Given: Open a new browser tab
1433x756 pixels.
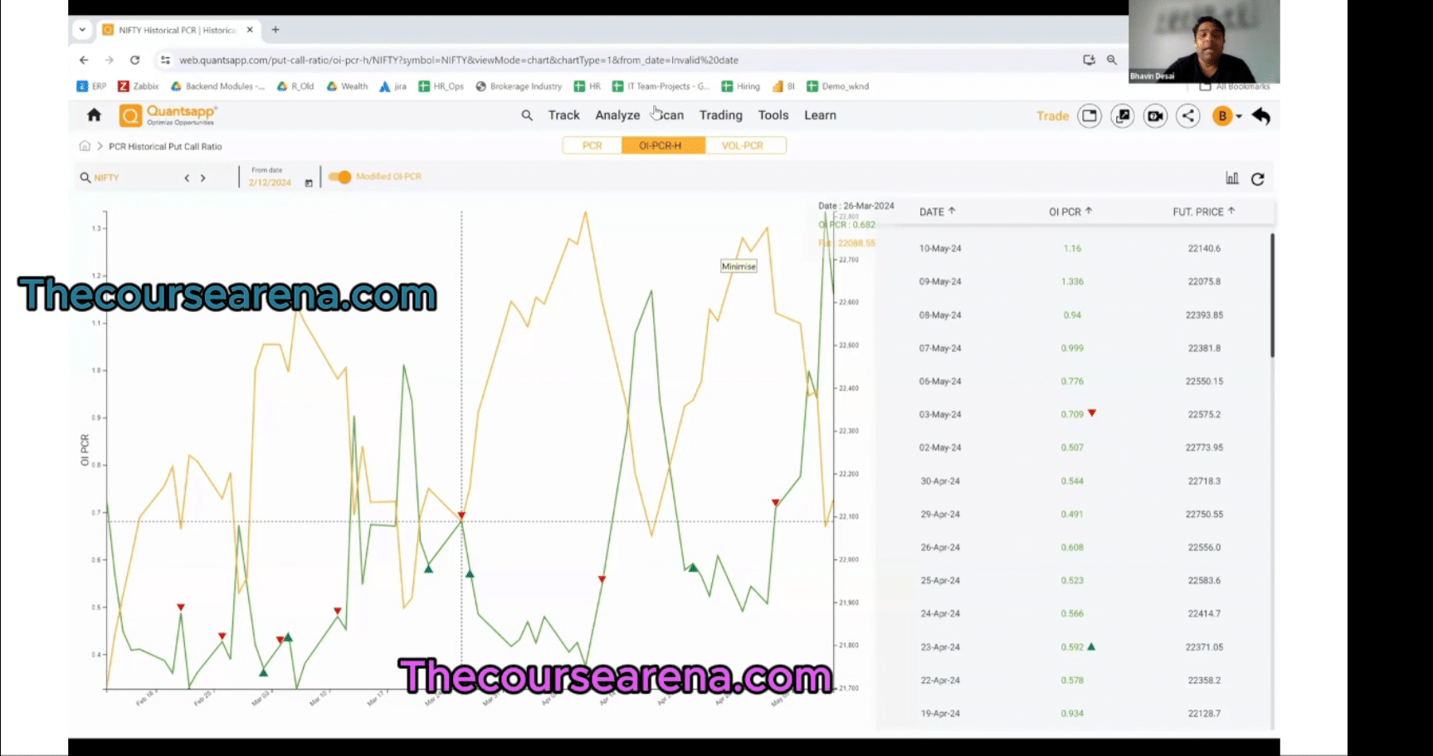Looking at the screenshot, I should [x=275, y=30].
